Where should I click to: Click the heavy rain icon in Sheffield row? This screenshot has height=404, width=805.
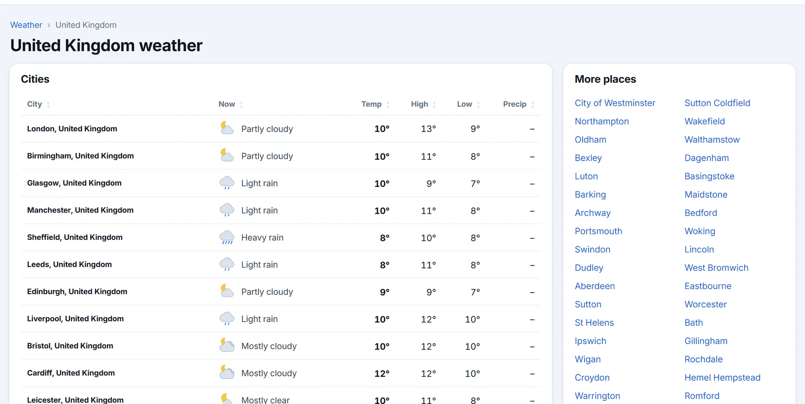click(227, 238)
